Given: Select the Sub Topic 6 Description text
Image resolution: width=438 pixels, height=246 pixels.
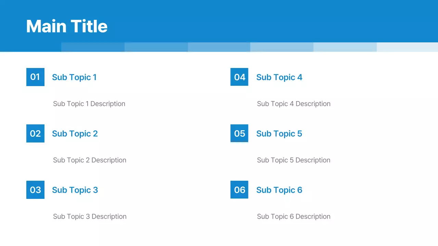Looking at the screenshot, I should (x=294, y=217).
